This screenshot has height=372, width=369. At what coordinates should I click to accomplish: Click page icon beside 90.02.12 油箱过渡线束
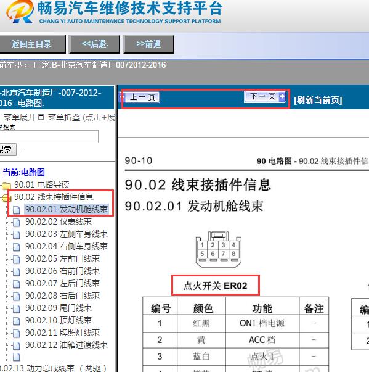click(17, 345)
